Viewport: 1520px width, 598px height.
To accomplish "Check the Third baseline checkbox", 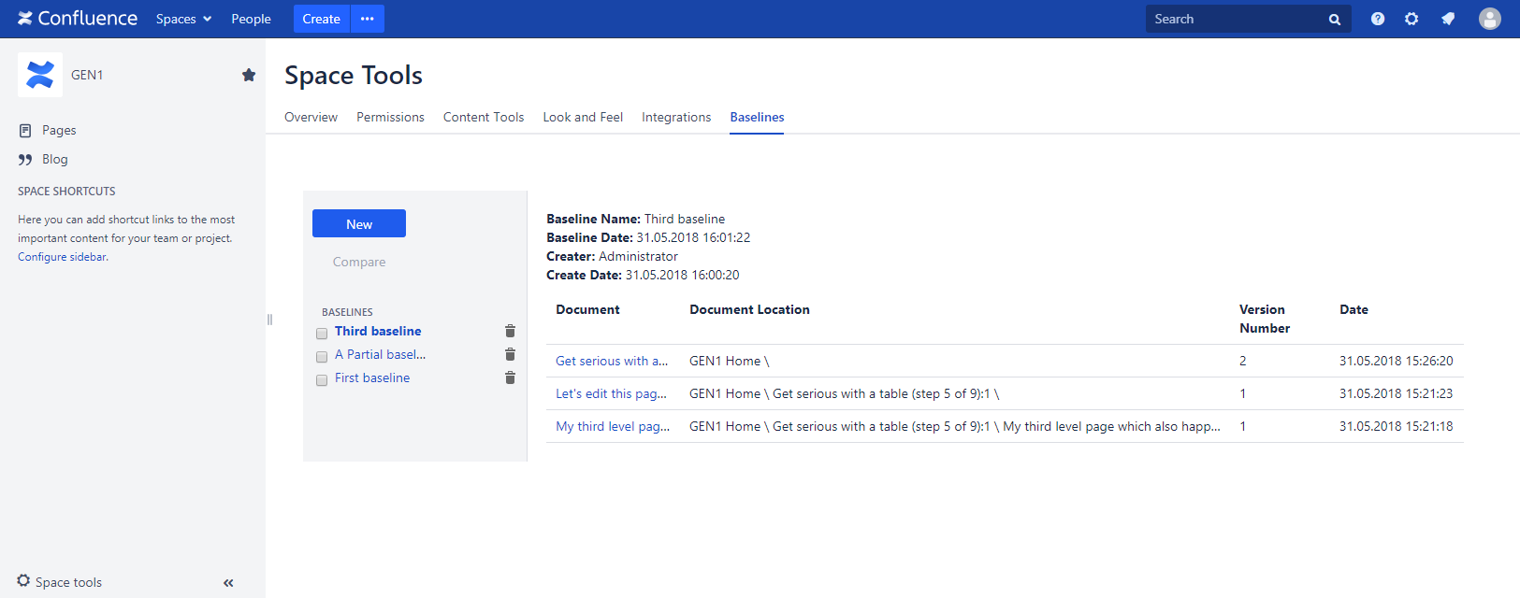I will point(322,334).
